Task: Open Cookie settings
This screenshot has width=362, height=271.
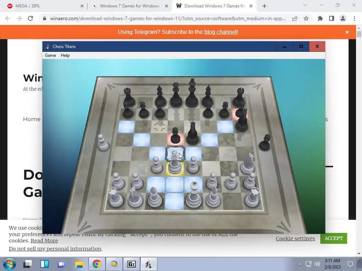Action: (295, 239)
